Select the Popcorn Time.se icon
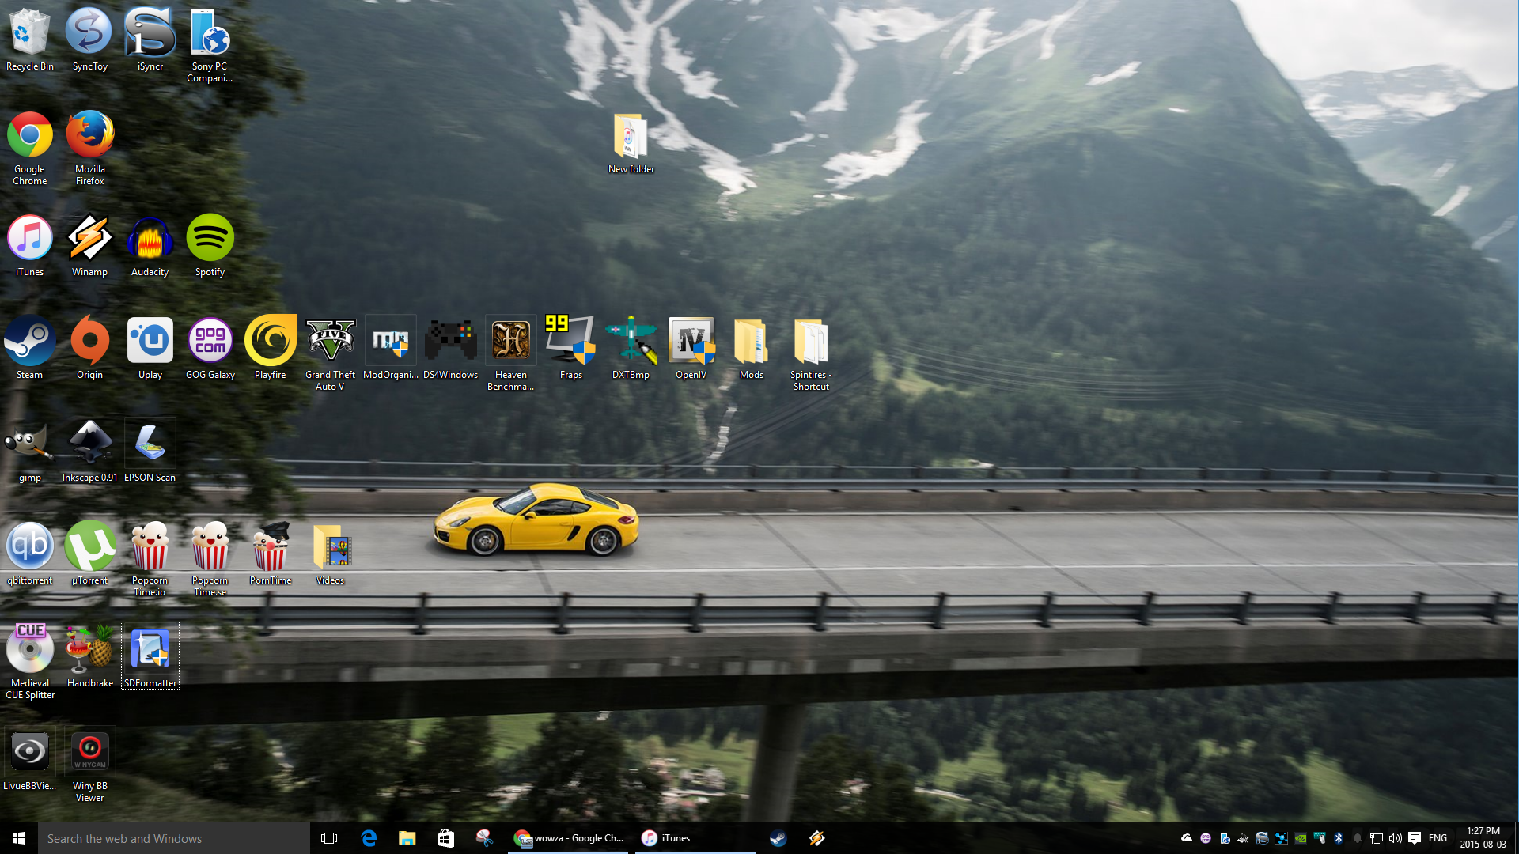The height and width of the screenshot is (854, 1519). click(210, 559)
